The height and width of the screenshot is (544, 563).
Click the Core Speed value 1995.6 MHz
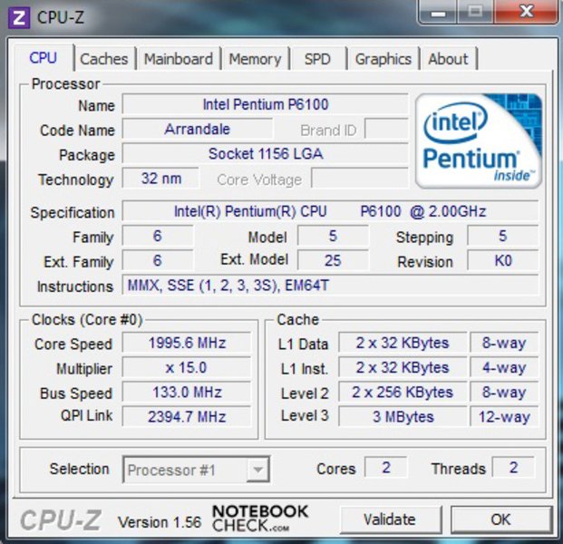(x=187, y=343)
